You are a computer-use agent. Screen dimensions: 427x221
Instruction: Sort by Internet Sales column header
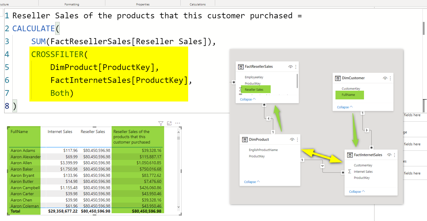[x=60, y=132]
